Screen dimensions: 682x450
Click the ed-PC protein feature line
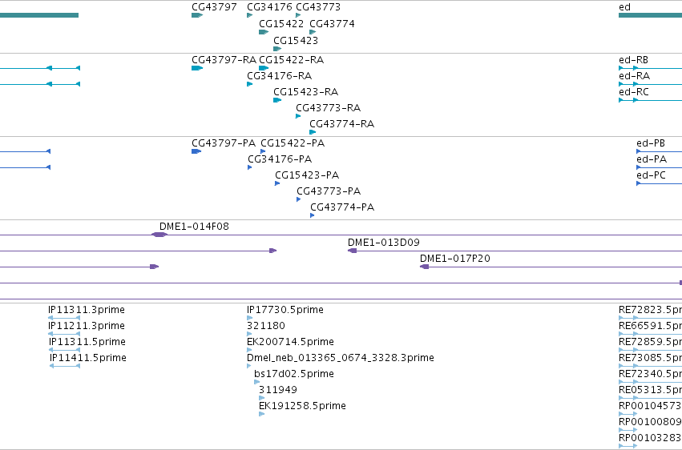659,183
